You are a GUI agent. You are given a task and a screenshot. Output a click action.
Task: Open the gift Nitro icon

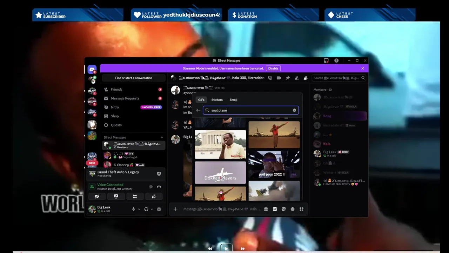tap(266, 209)
